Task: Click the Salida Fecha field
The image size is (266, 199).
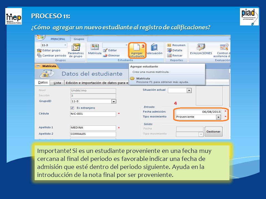Action: (190, 129)
